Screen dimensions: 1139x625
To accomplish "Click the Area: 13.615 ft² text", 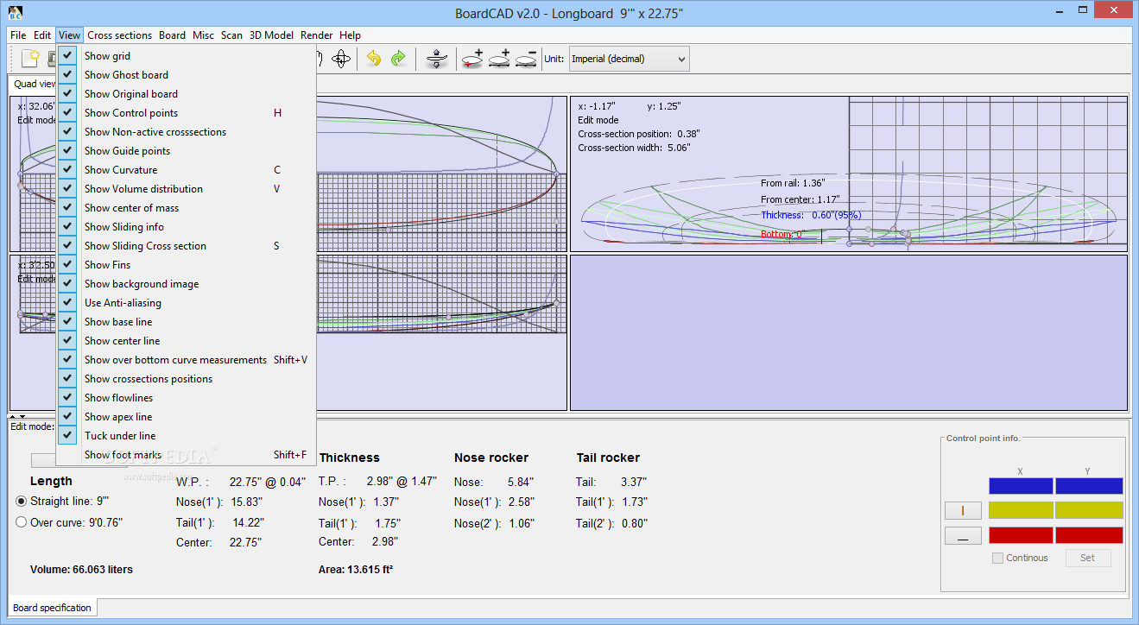I will coord(356,570).
